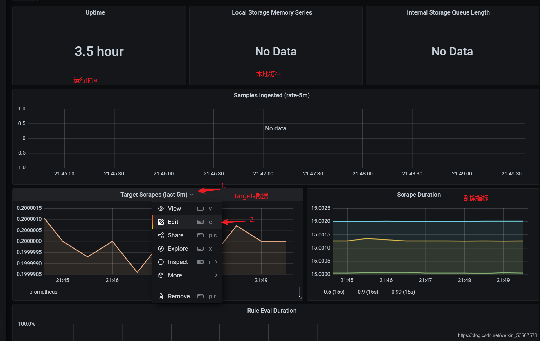Click Samples ingested (rate-5m) panel title

[x=272, y=95]
